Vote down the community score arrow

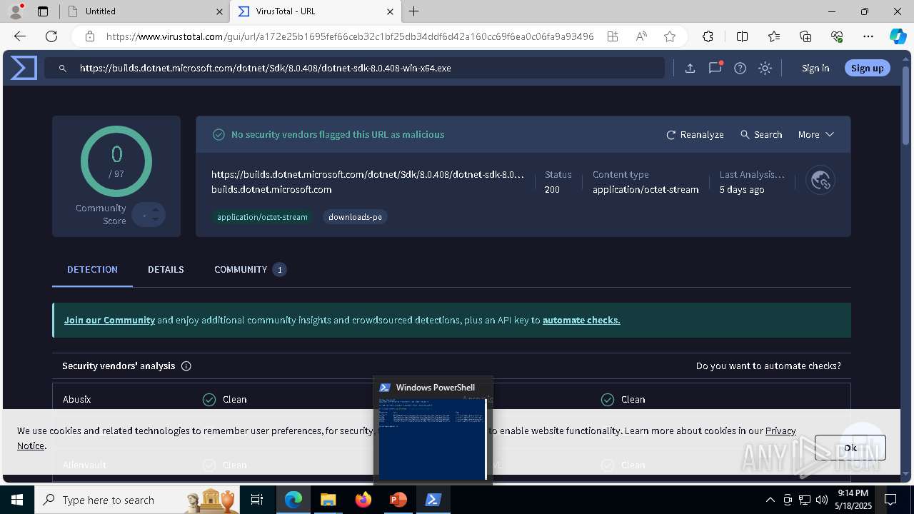155,220
